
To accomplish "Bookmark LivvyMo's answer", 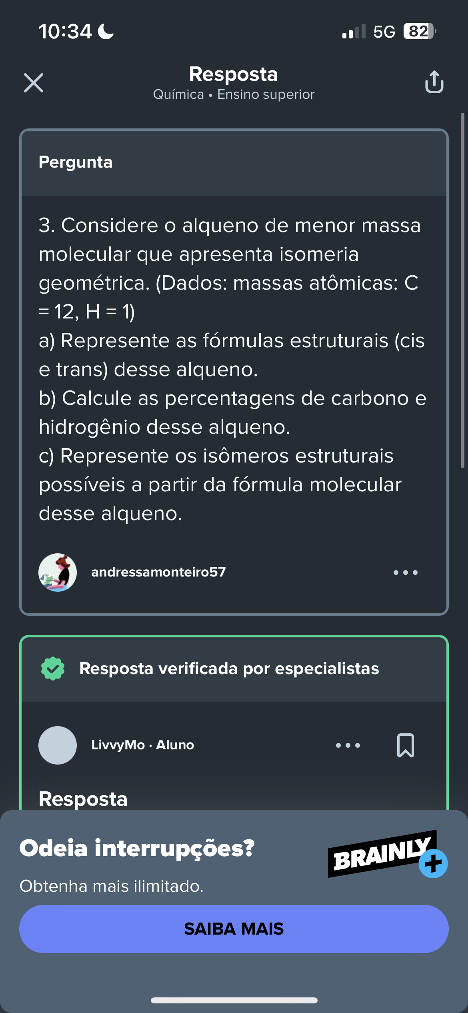I will pyautogui.click(x=405, y=745).
